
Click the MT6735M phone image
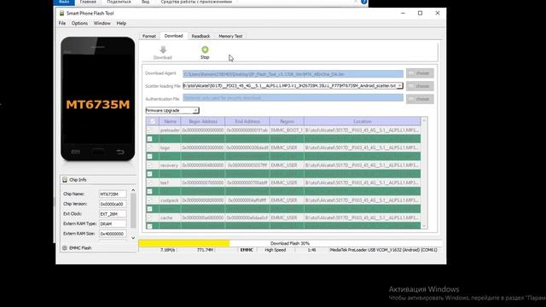point(98,99)
